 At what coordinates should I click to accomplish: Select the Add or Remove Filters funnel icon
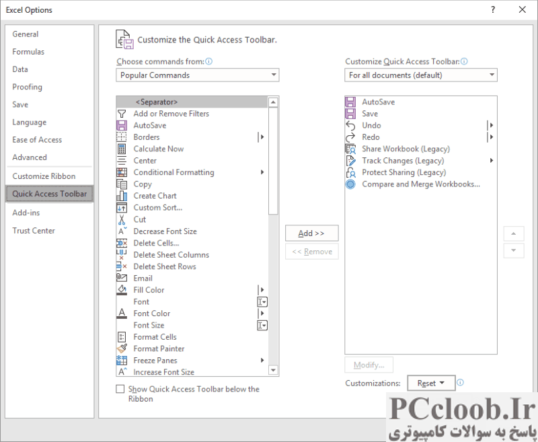pos(122,114)
